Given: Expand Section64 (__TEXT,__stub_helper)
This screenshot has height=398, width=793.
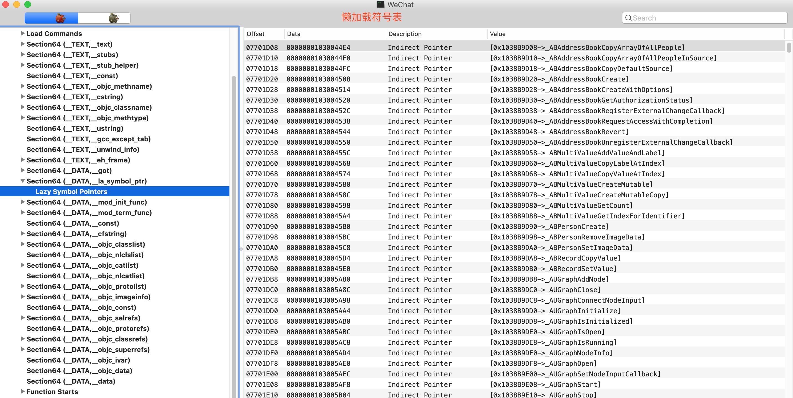Looking at the screenshot, I should 22,65.
